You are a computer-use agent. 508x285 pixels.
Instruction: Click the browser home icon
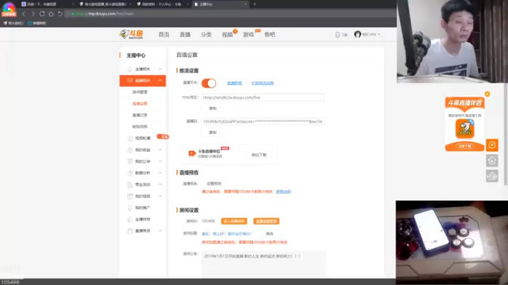click(51, 14)
